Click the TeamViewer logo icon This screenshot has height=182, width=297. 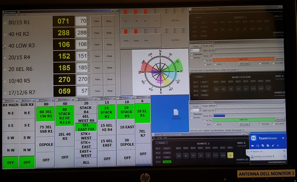253,138
